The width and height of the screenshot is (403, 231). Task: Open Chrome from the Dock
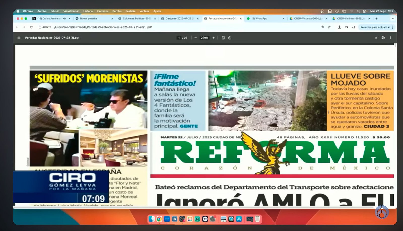click(x=159, y=219)
